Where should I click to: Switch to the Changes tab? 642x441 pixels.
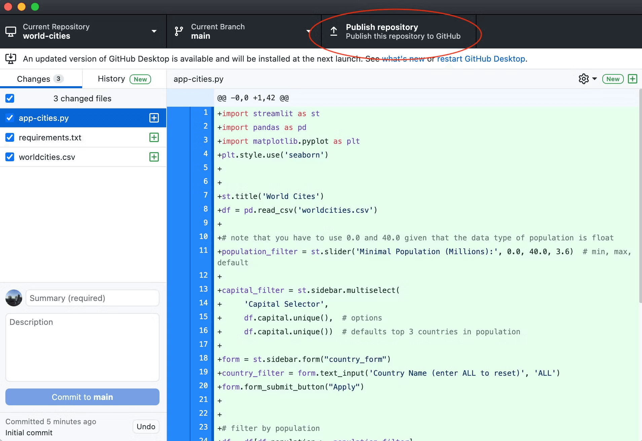point(41,79)
